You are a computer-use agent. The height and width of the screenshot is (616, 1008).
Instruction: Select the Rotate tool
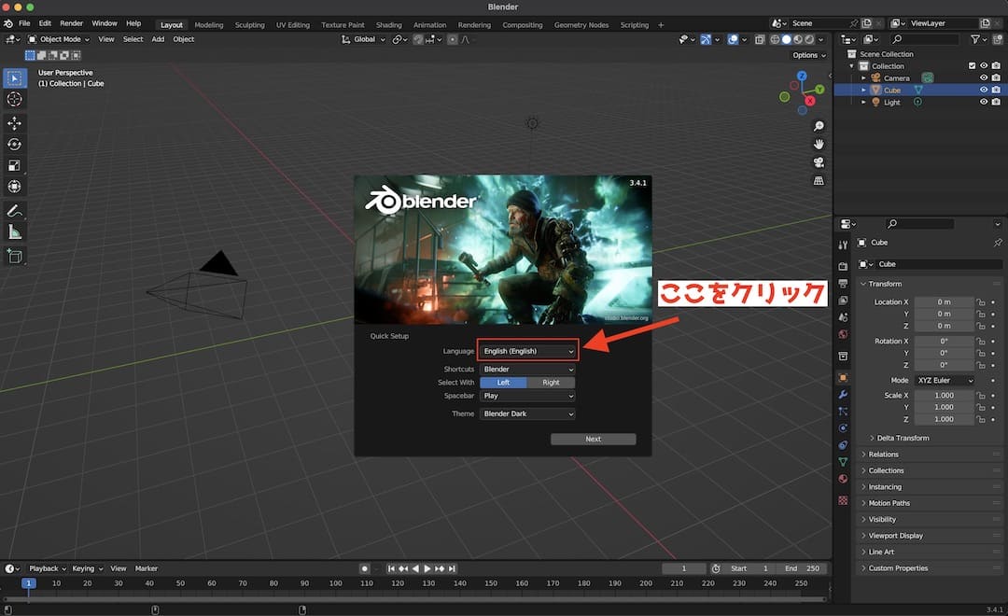click(14, 144)
